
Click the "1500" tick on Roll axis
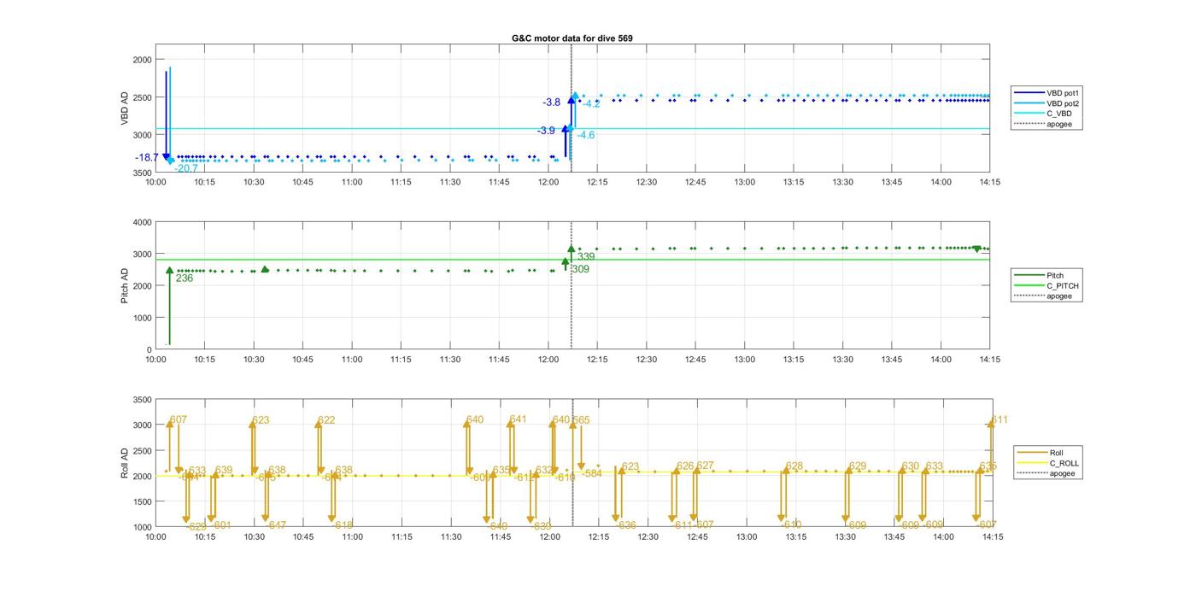click(x=141, y=502)
